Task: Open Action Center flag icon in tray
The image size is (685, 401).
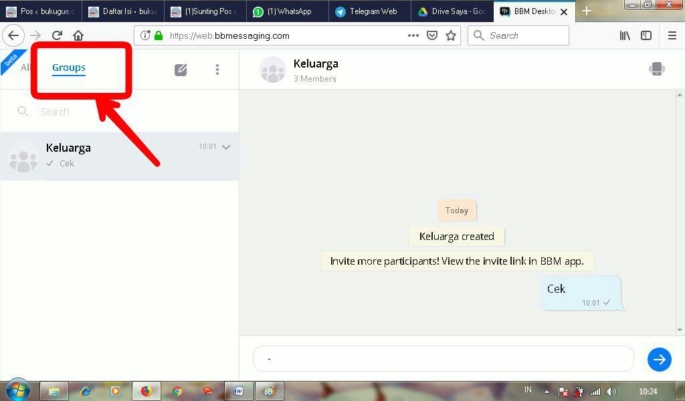Action: [x=563, y=392]
